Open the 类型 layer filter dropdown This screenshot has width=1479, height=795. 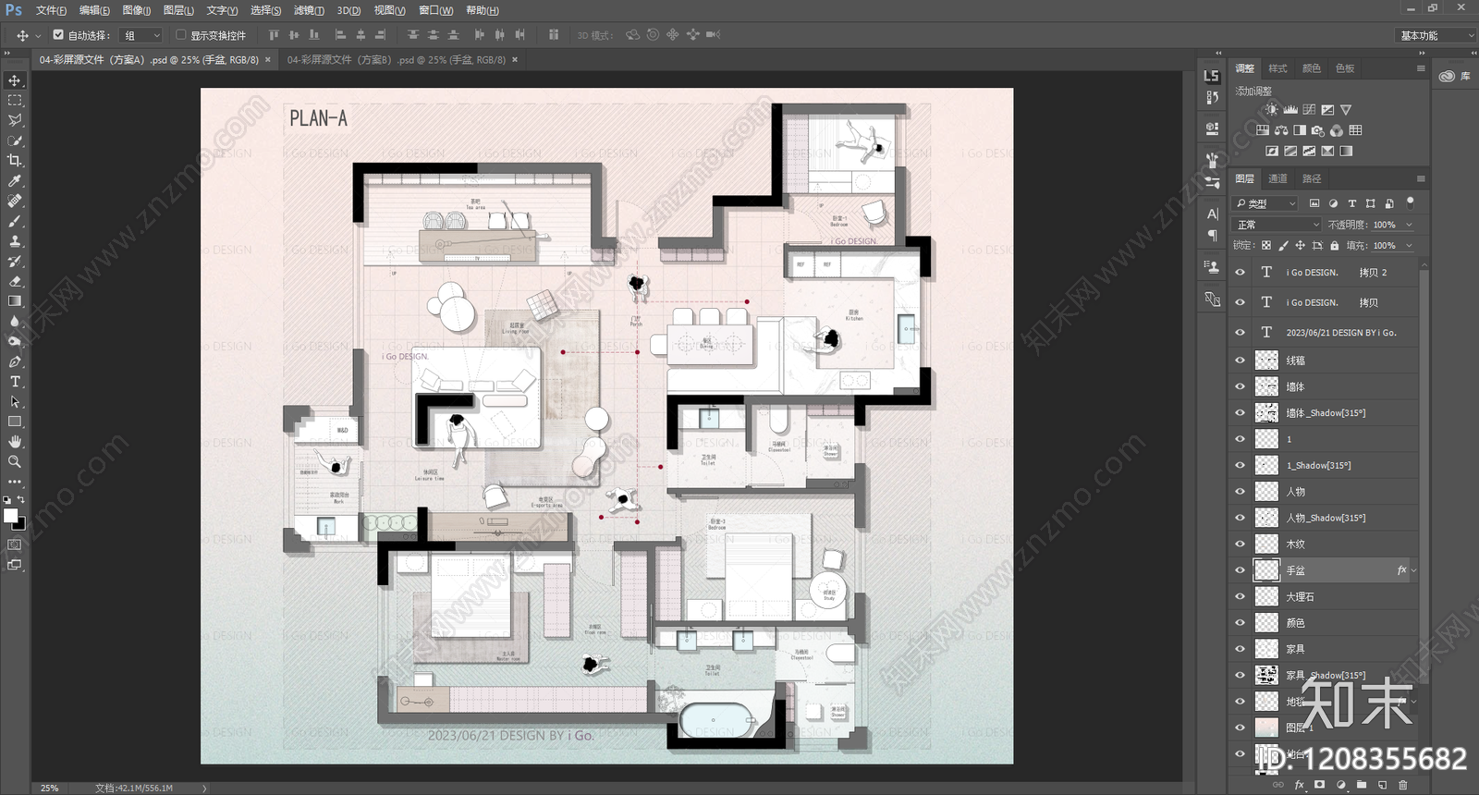pyautogui.click(x=1266, y=203)
